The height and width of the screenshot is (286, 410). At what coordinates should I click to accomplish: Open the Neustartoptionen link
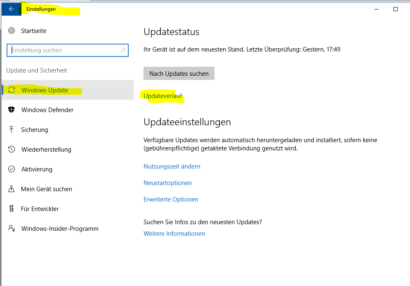point(167,183)
